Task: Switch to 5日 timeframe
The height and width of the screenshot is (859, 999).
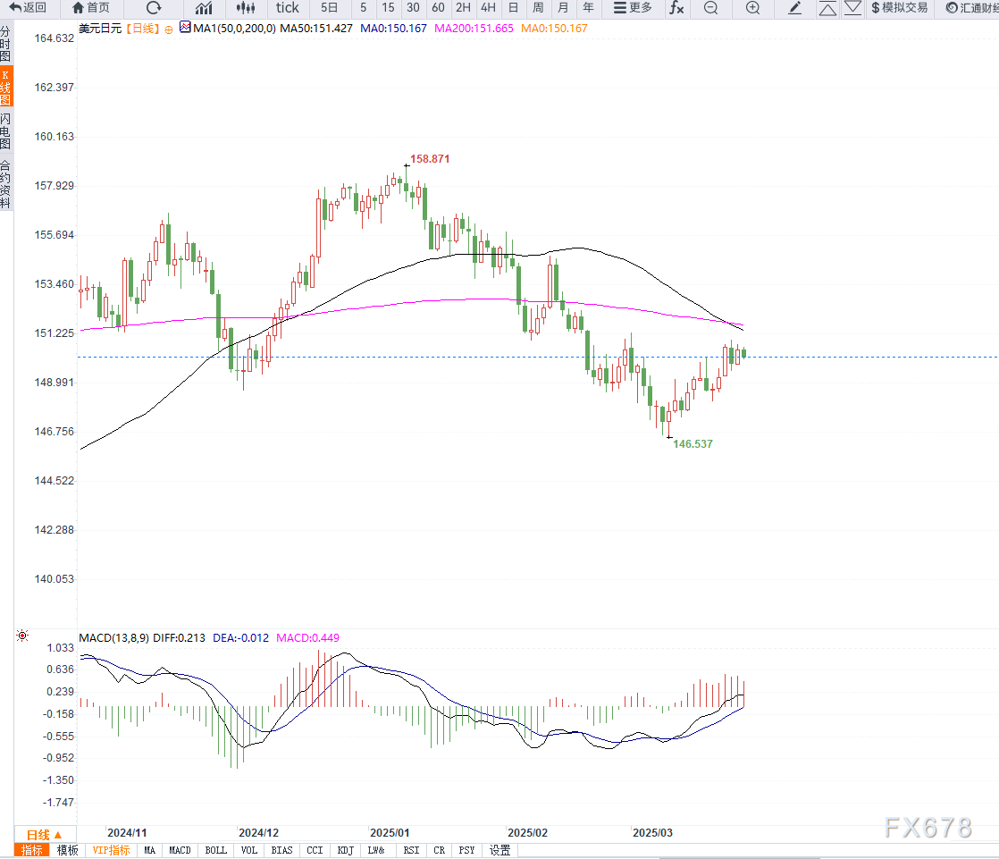Action: click(330, 8)
